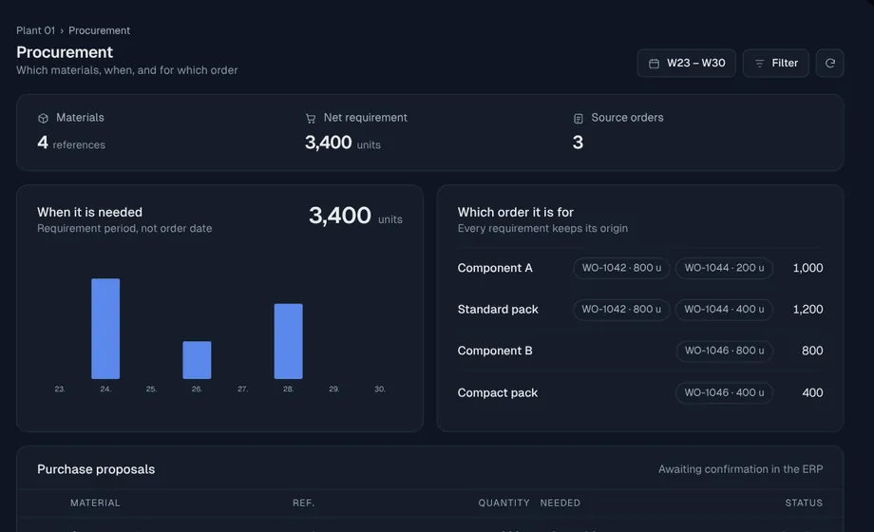Click the Component A row label

click(x=495, y=268)
